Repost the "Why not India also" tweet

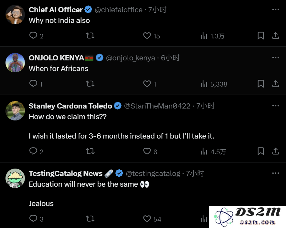pos(90,36)
